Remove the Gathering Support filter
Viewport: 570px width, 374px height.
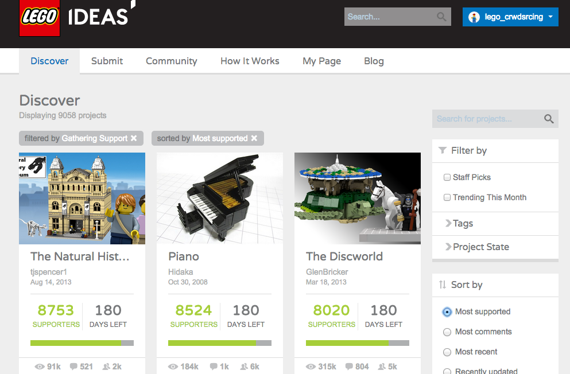(134, 138)
